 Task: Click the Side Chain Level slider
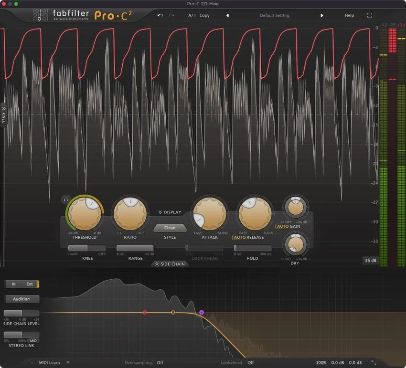click(x=21, y=313)
